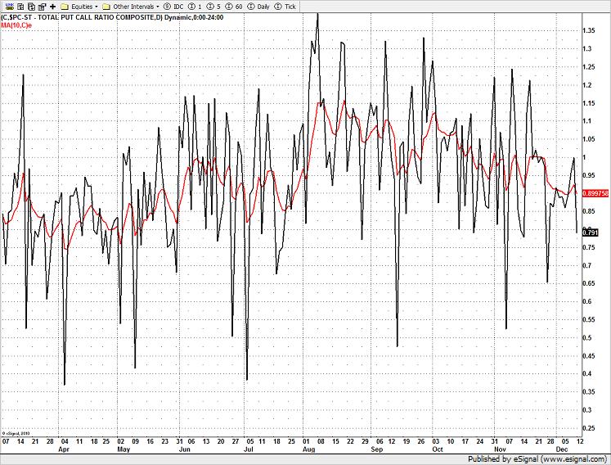Image resolution: width=611 pixels, height=465 pixels.
Task: Click the Aug month label on time axis
Action: pos(308,449)
